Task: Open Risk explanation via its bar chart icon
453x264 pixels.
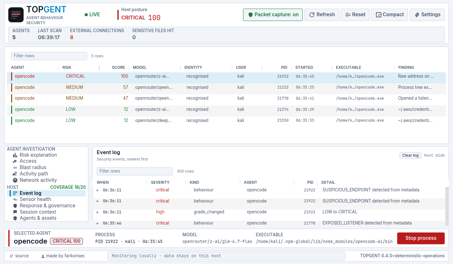Action: (x=15, y=155)
